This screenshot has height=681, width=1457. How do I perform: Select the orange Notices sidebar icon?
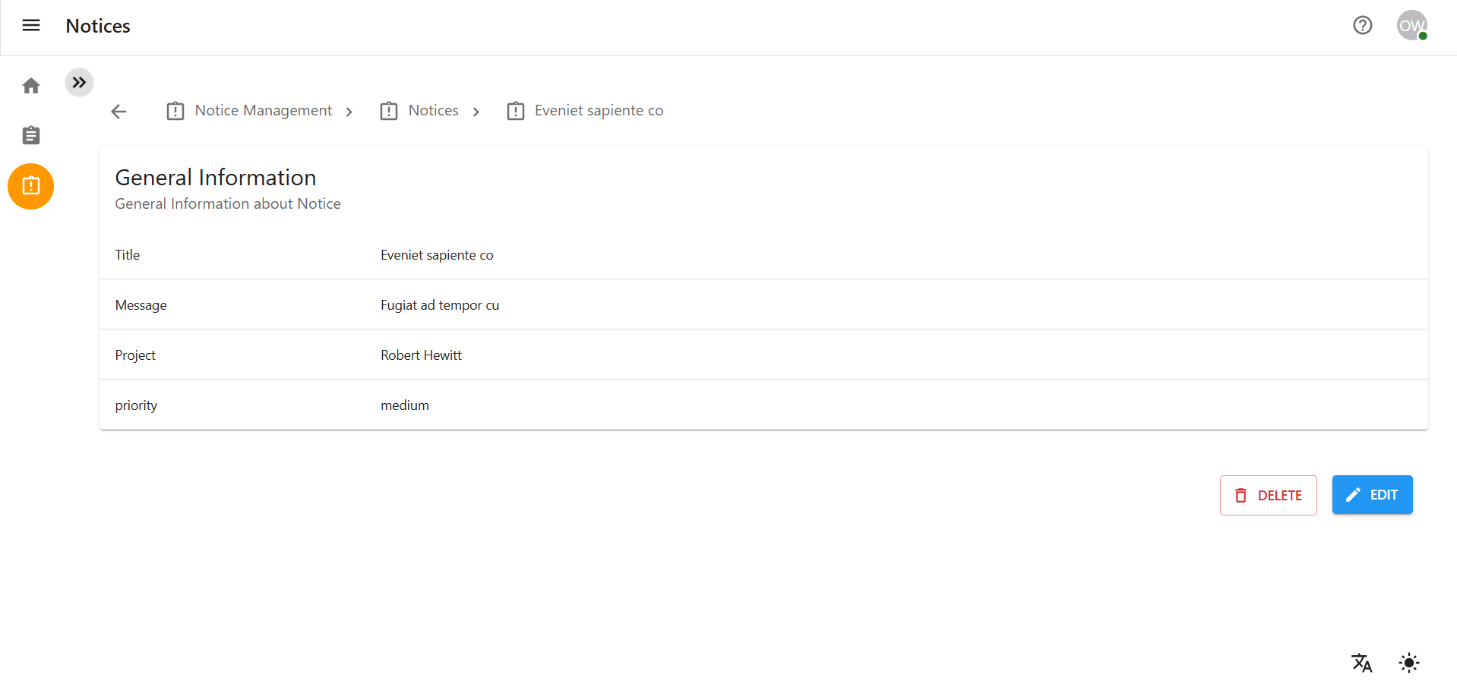pos(31,186)
